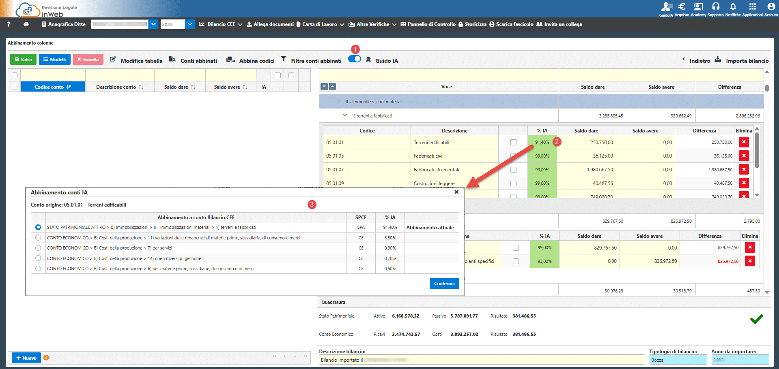Open the Acquisto euro icon
This screenshot has width=779, height=369.
pyautogui.click(x=682, y=6)
